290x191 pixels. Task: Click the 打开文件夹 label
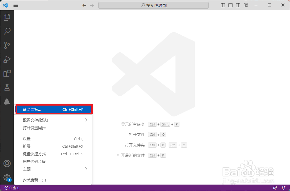click(x=135, y=145)
